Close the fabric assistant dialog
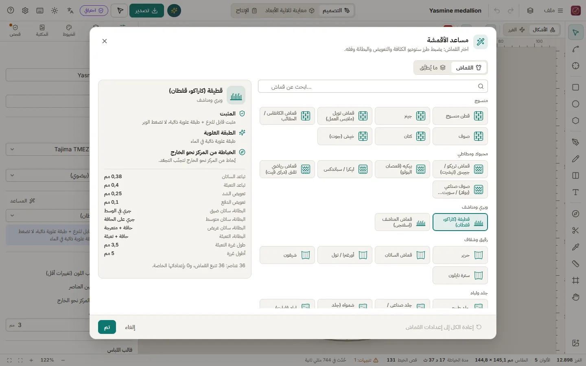The image size is (586, 366). tap(105, 41)
